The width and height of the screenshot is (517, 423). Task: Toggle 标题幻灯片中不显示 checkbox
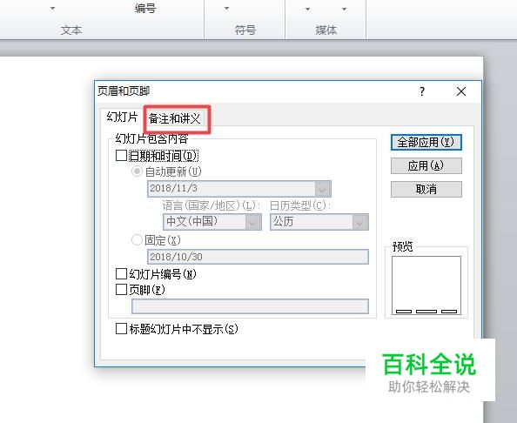[x=121, y=329]
